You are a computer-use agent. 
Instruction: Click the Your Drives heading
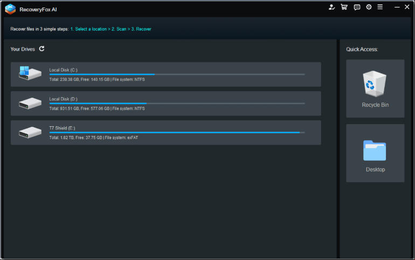[23, 49]
